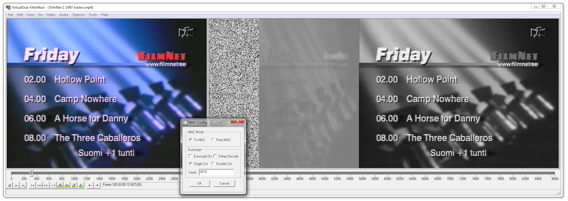The image size is (568, 201).
Task: Confirm the dialog with OK
Action: coord(200,183)
